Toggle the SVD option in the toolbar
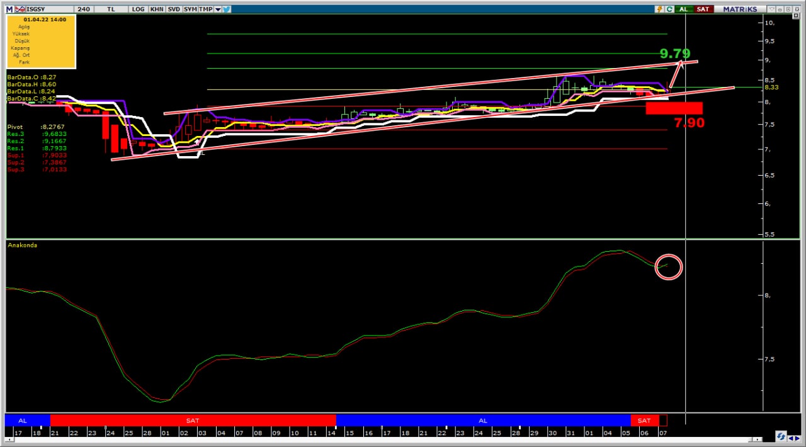The image size is (806, 447). (173, 9)
